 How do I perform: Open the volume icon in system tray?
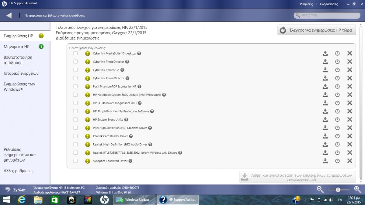click(331, 200)
